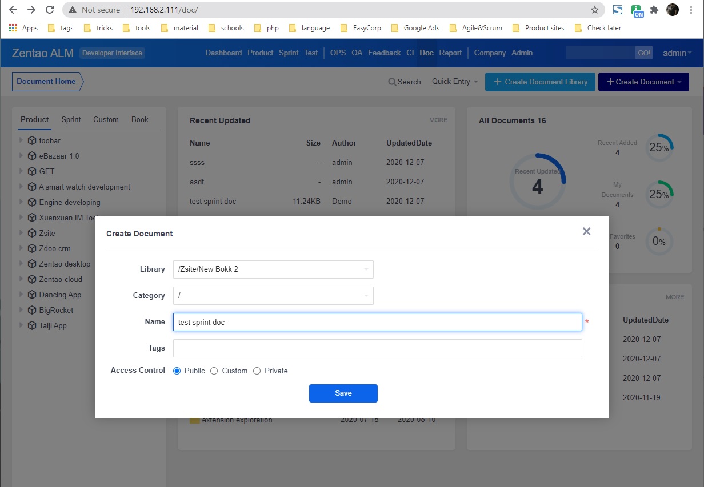Open the browser extensions puzzle icon
The width and height of the screenshot is (704, 487).
pyautogui.click(x=654, y=10)
